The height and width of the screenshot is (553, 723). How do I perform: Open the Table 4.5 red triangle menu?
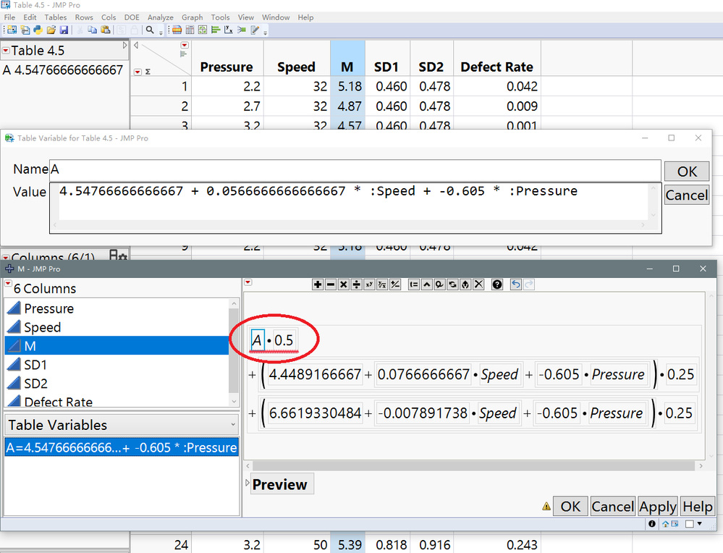coord(6,50)
